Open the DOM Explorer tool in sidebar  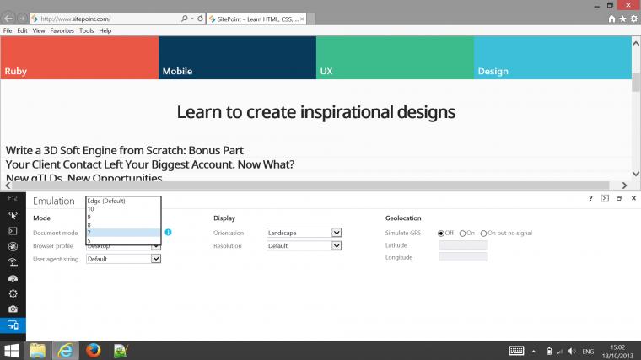click(13, 215)
